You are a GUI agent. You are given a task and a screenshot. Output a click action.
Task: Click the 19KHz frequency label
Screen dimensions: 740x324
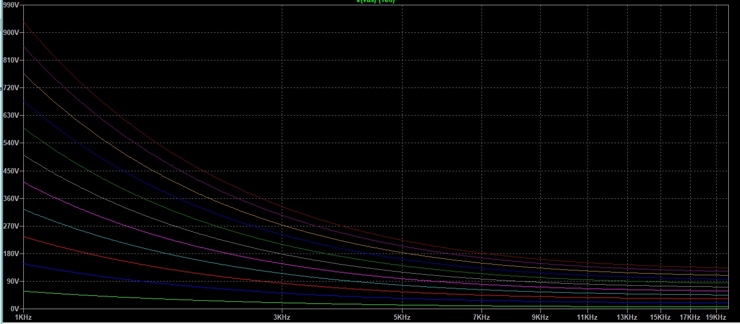click(x=716, y=318)
